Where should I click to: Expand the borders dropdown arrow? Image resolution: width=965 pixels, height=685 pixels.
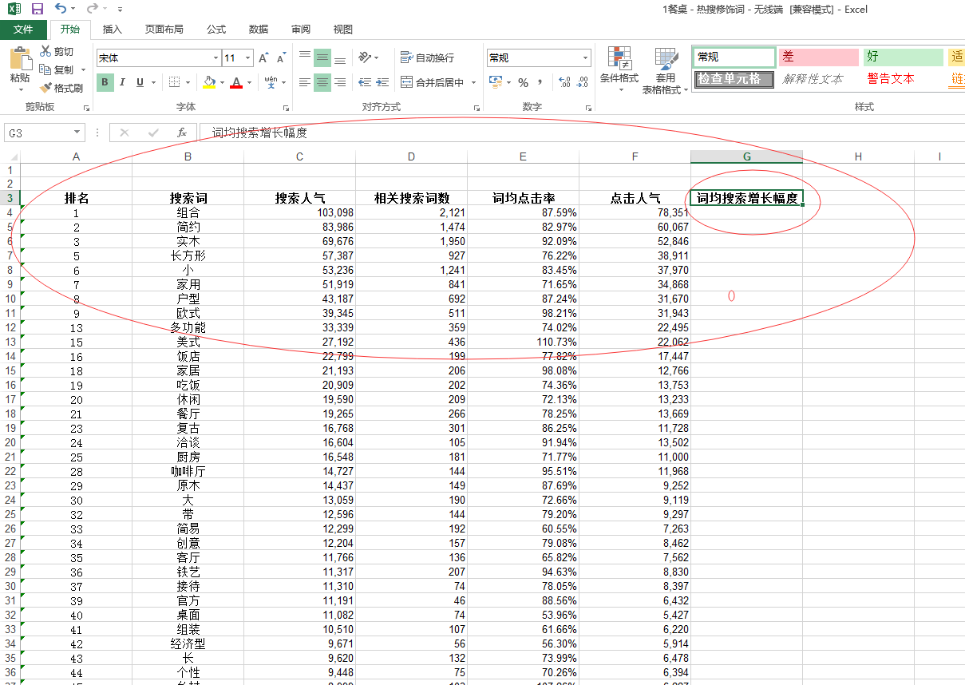(188, 82)
